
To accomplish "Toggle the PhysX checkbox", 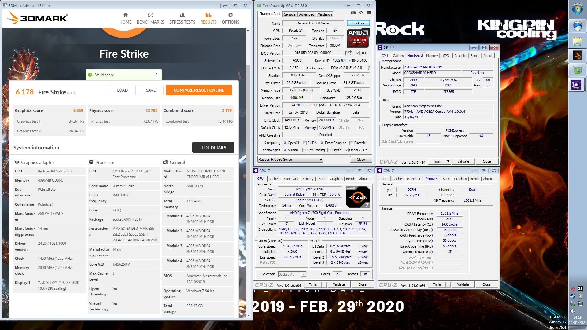I will (329, 150).
